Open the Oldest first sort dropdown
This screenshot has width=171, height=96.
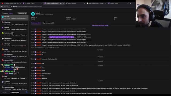[22, 13]
